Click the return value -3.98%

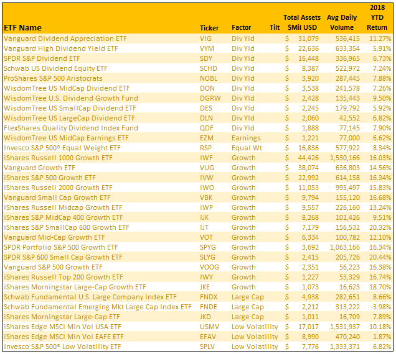381,307
